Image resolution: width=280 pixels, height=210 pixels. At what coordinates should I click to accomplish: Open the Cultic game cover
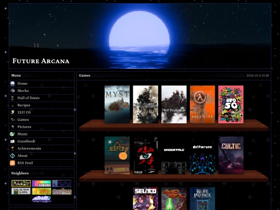click(231, 156)
